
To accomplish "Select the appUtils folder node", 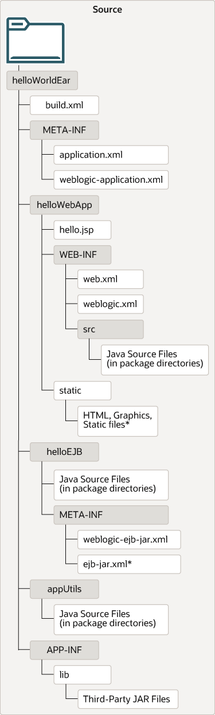I will click(65, 588).
